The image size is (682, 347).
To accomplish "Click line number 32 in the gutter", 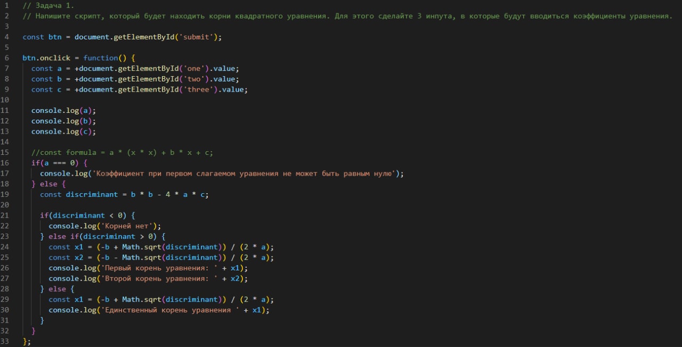I will point(5,332).
